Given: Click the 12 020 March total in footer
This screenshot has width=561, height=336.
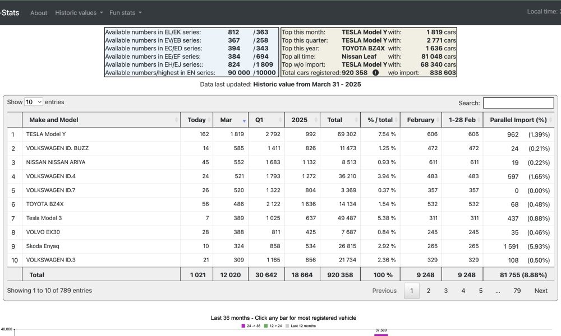Looking at the screenshot, I should point(231,275).
